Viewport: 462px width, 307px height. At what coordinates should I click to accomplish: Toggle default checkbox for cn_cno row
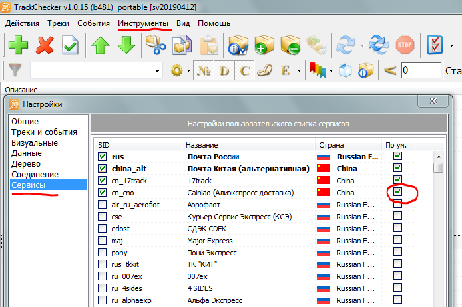398,192
